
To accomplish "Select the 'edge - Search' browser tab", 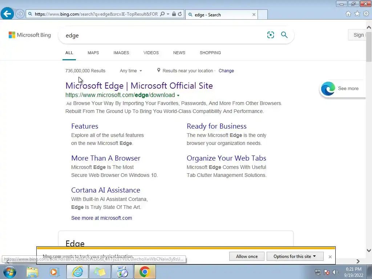I will click(221, 15).
